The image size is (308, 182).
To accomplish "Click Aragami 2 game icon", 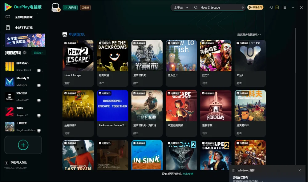I will tap(10, 112).
